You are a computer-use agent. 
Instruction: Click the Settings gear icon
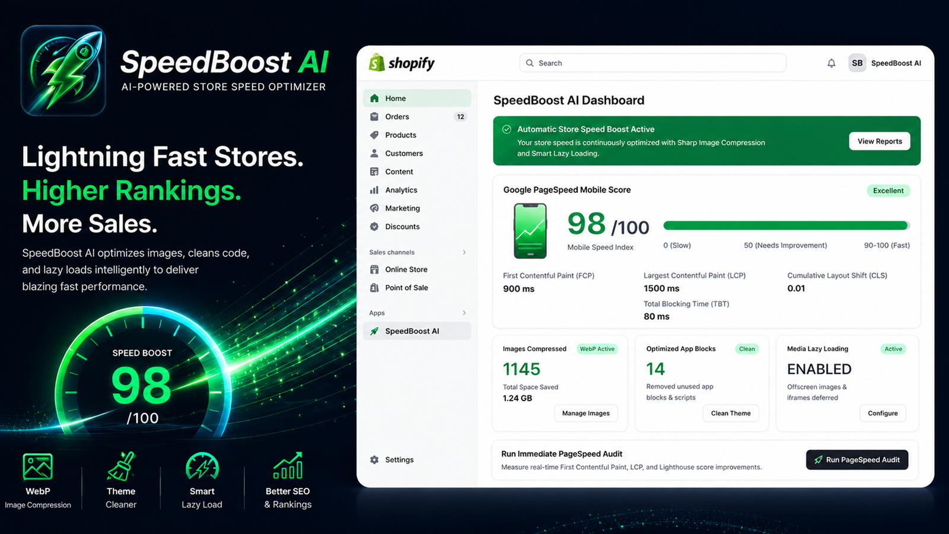click(x=374, y=460)
